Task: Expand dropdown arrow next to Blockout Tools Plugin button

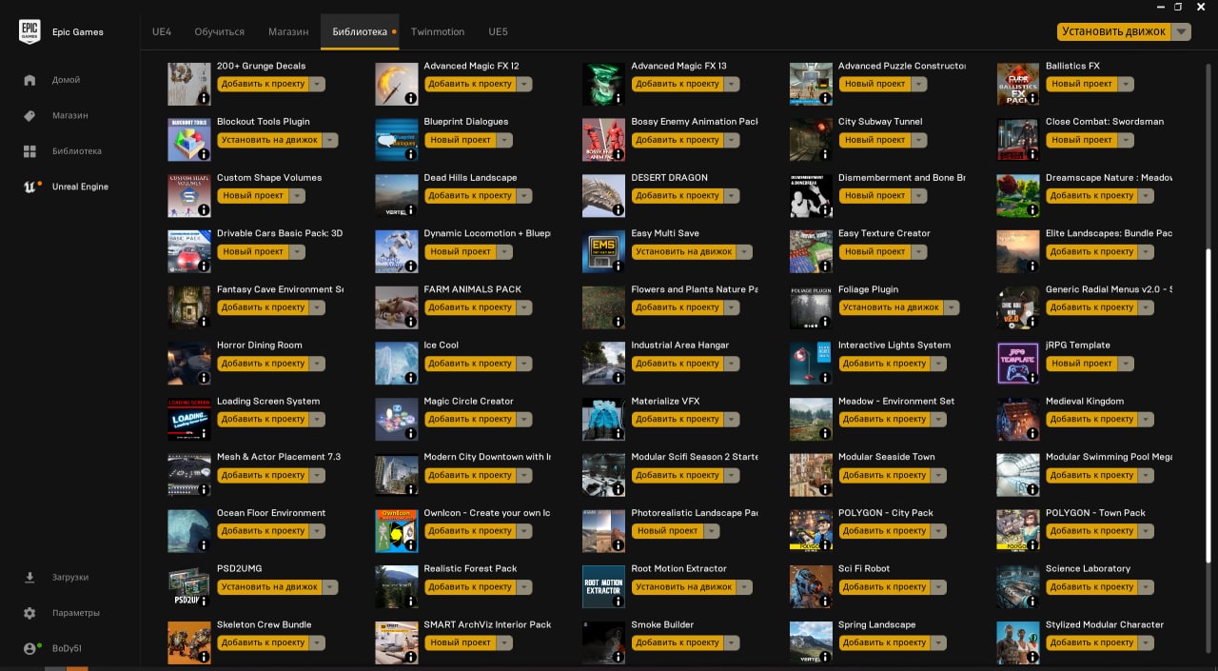Action: (x=330, y=140)
